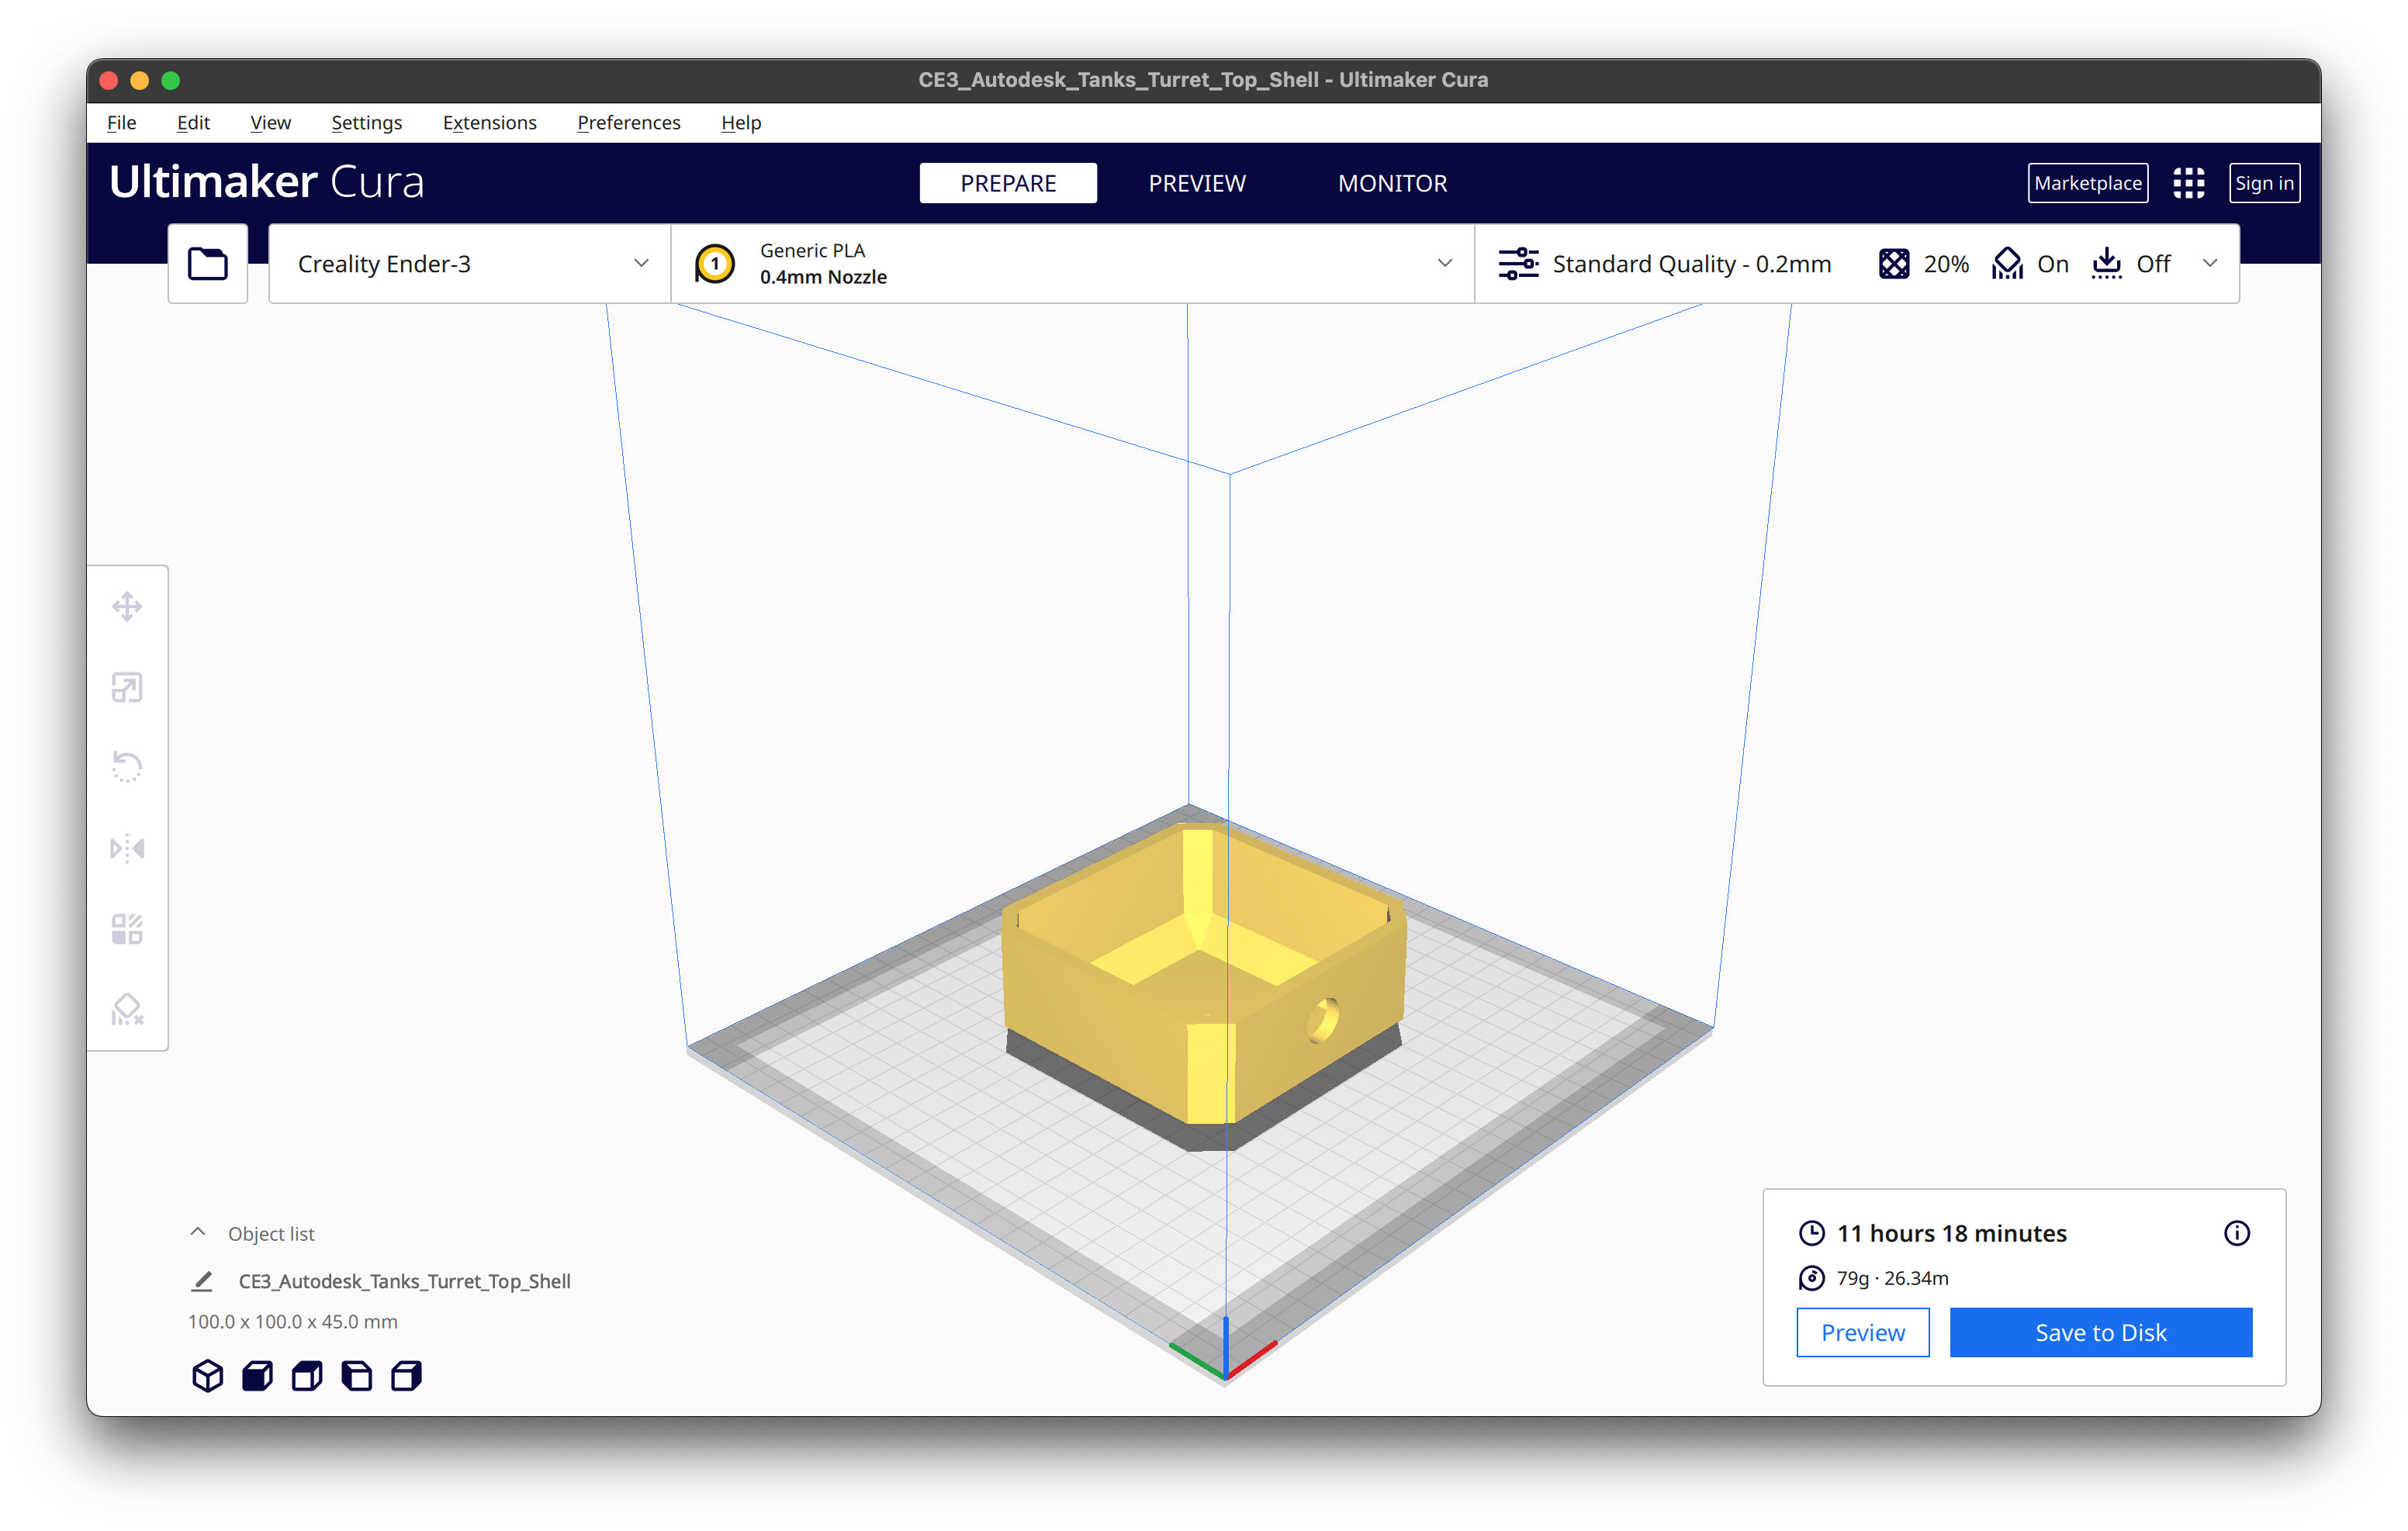The image size is (2408, 1531).
Task: Select the Mirror tool icon
Action: pos(127,848)
